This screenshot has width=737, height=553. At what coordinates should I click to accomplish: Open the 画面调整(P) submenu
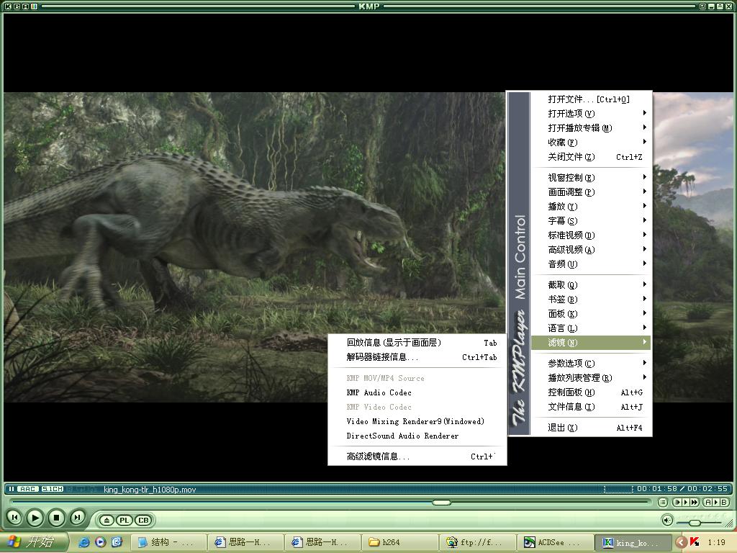[x=591, y=192]
